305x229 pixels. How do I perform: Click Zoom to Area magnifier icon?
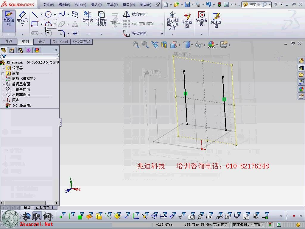click(x=145, y=45)
